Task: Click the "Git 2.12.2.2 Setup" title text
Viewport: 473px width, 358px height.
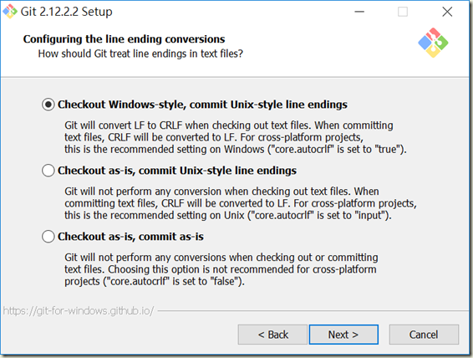Action: (66, 12)
